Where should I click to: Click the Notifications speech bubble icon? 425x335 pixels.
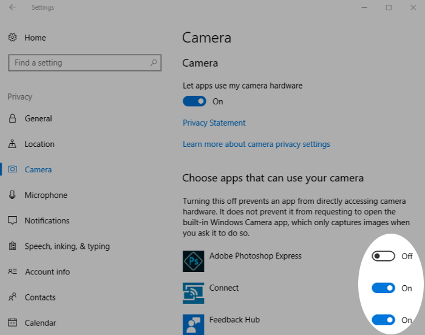pyautogui.click(x=13, y=220)
